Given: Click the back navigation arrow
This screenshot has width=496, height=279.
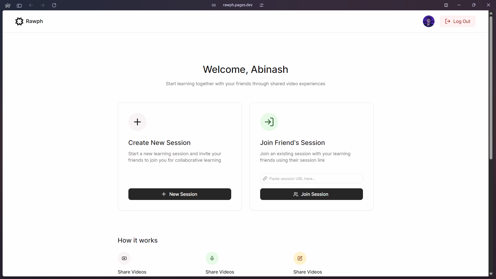Looking at the screenshot, I should click(x=31, y=5).
